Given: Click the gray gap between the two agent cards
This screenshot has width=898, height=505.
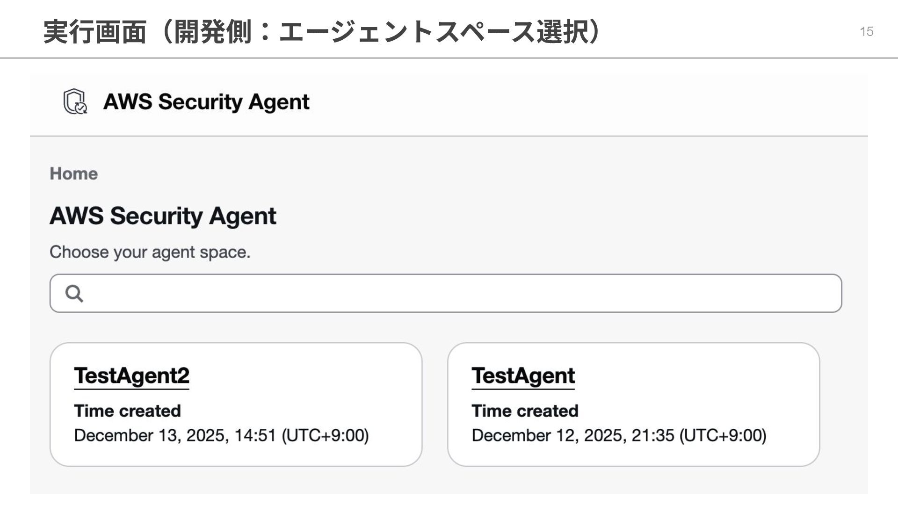Looking at the screenshot, I should (435, 404).
